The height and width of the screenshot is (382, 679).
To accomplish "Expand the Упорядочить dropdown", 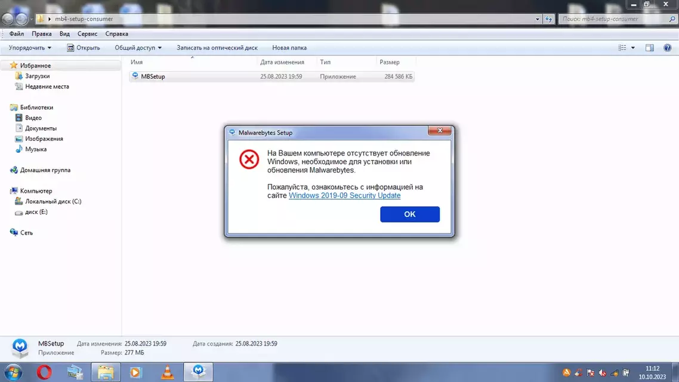I will pos(30,48).
